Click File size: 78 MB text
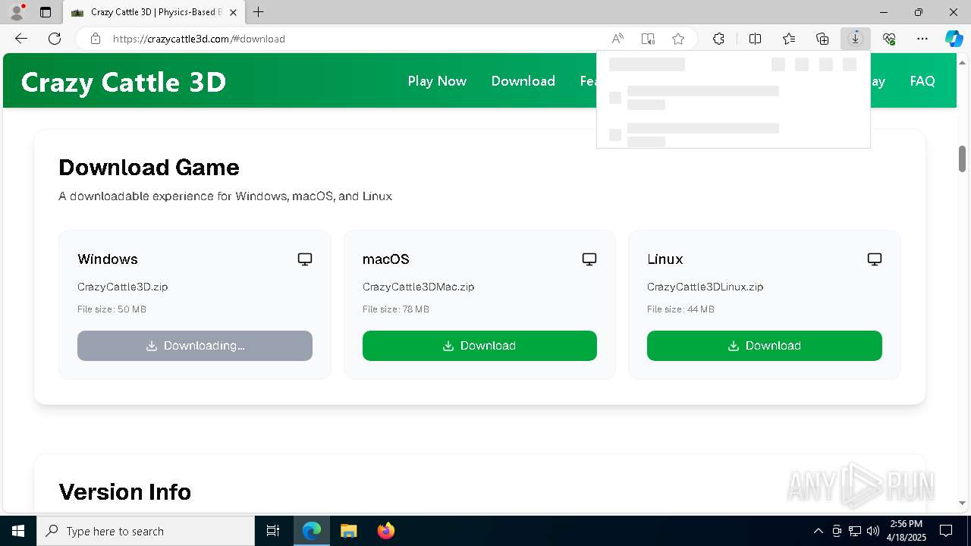The image size is (971, 546). 396,309
